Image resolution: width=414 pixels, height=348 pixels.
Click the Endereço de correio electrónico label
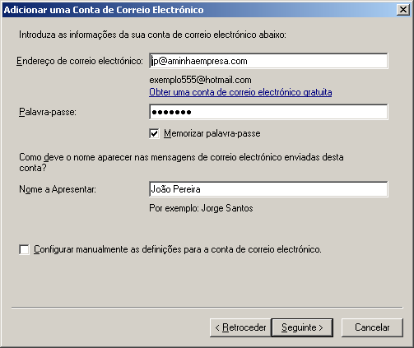coord(80,61)
